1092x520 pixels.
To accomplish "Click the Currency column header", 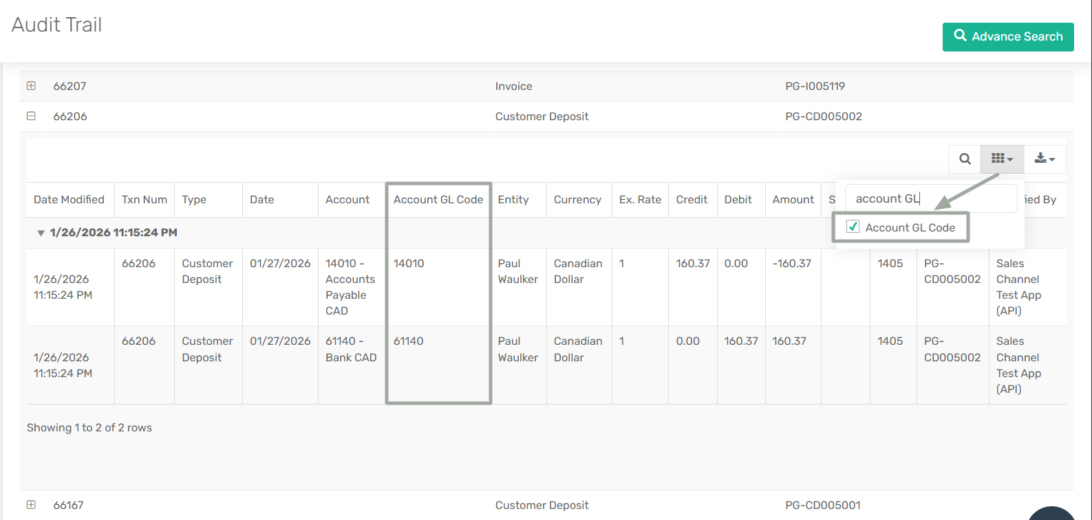I will tap(577, 200).
